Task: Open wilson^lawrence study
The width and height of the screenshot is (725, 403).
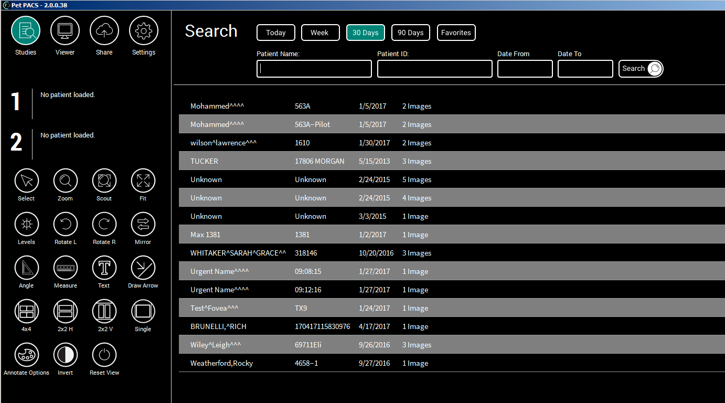Action: coord(452,143)
